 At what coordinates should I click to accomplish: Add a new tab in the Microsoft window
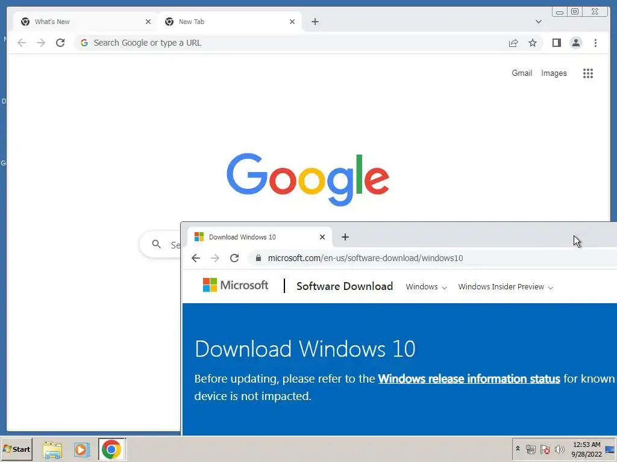pyautogui.click(x=345, y=237)
